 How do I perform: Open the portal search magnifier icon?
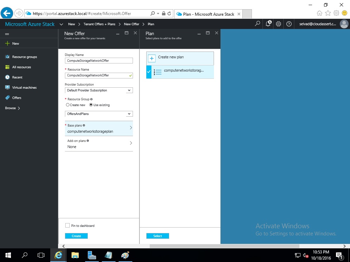(x=257, y=24)
